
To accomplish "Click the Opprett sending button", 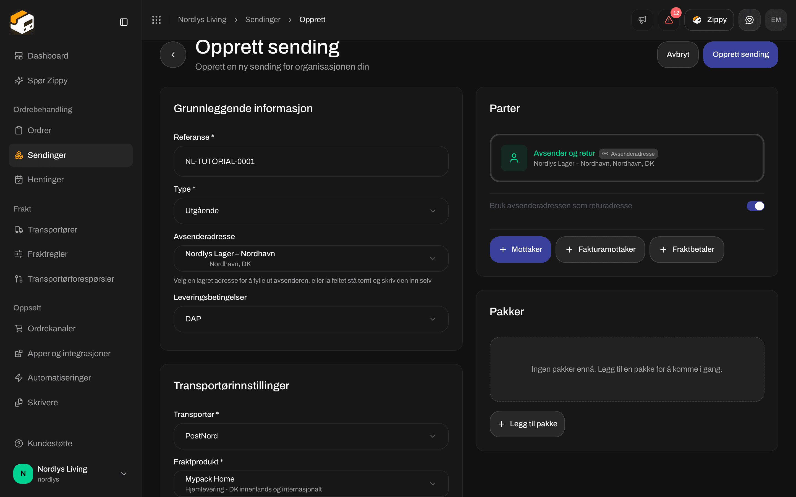I will click(x=740, y=55).
